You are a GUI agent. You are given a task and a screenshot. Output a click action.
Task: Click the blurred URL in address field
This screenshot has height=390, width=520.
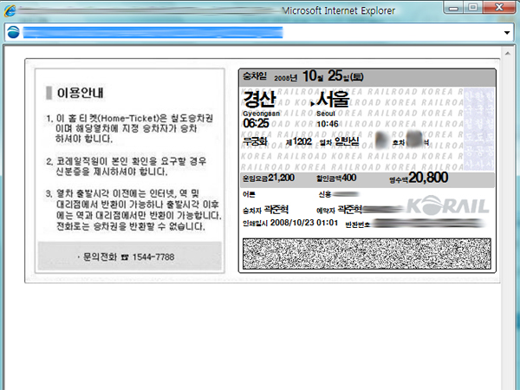point(153,33)
